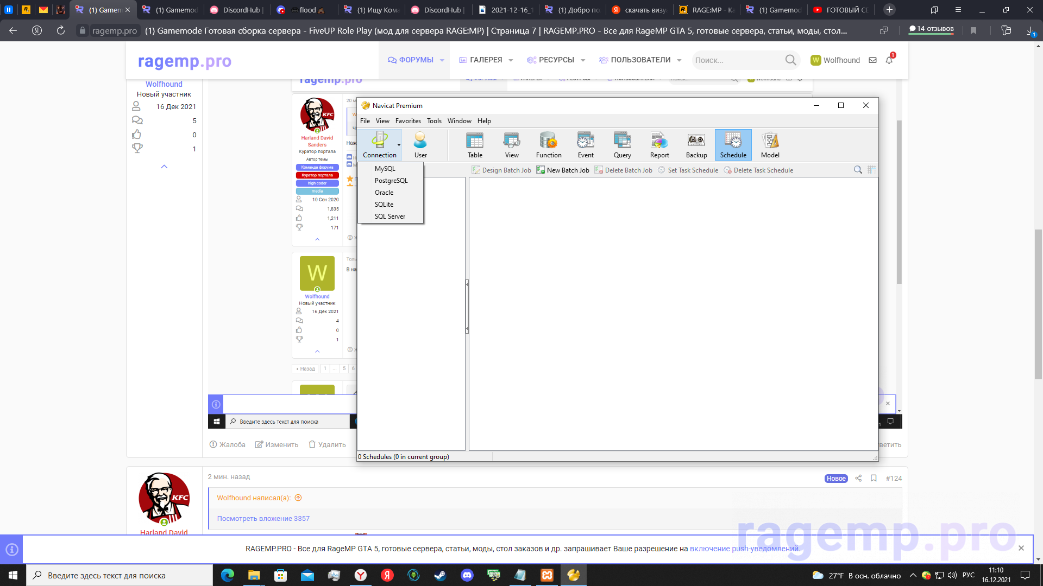Open the link Посмотреть вложение 3357

point(263,518)
